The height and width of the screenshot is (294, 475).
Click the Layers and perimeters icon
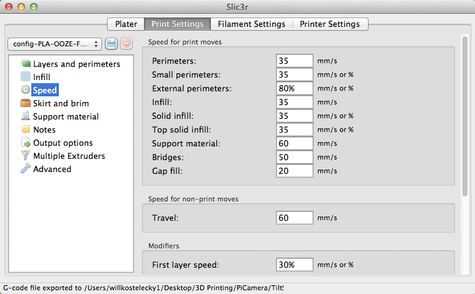click(26, 64)
